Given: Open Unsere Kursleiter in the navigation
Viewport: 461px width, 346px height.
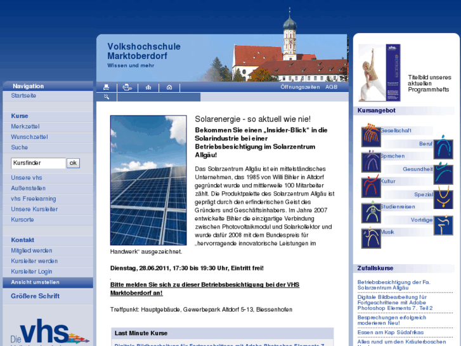Looking at the screenshot, I should [x=34, y=209].
